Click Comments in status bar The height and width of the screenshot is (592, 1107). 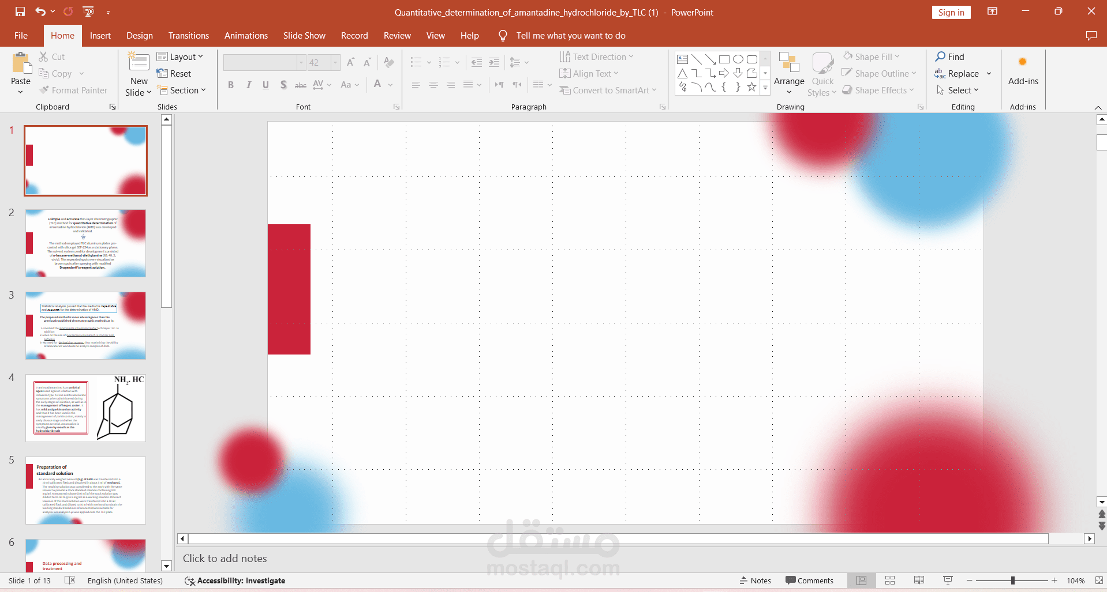click(x=809, y=580)
